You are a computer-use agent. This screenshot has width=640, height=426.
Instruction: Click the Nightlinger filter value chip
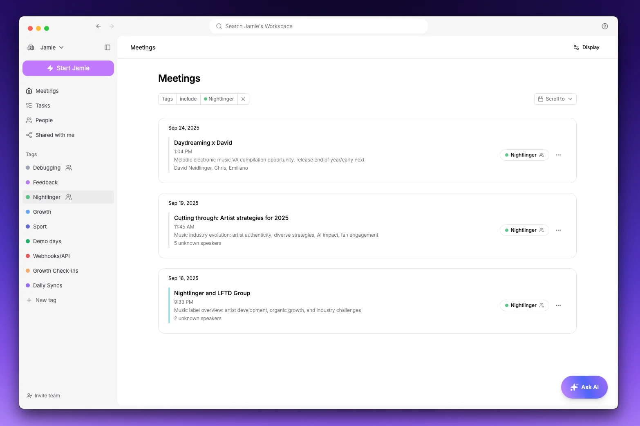[219, 99]
